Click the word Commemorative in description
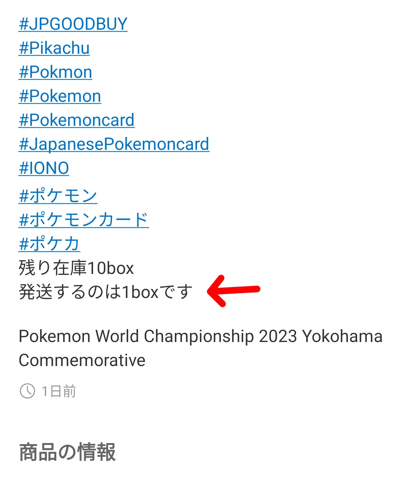This screenshot has width=412, height=481. pos(82,360)
